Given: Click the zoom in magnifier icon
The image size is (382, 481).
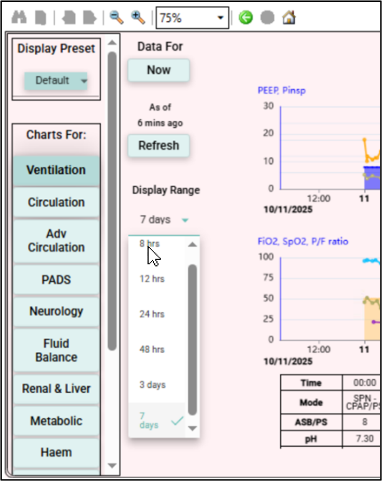Looking at the screenshot, I should click(138, 18).
